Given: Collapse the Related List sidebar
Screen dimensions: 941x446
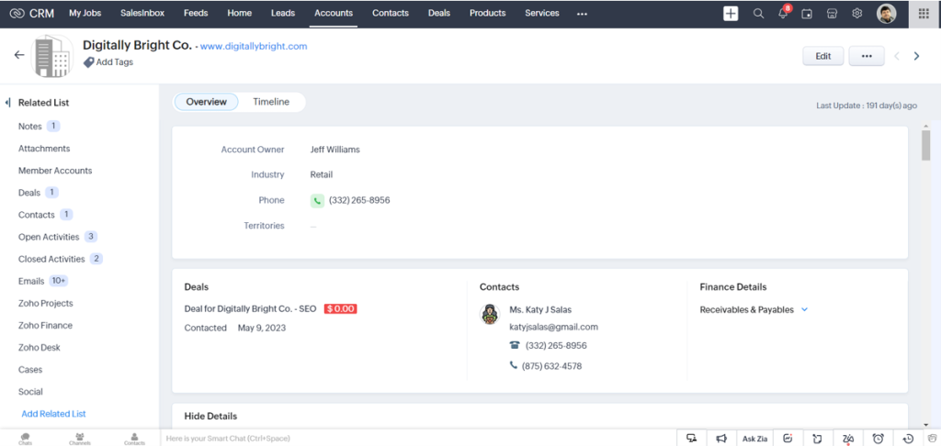Looking at the screenshot, I should coord(7,103).
